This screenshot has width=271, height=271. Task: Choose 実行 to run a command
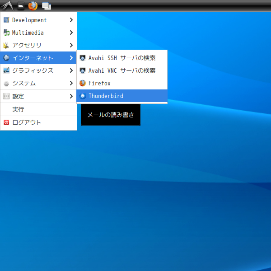[x=38, y=109]
